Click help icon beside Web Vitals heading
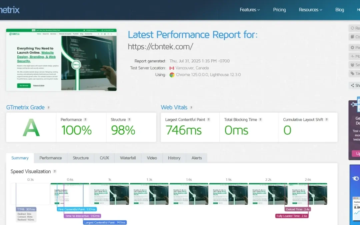This screenshot has height=225, width=360. pyautogui.click(x=191, y=108)
